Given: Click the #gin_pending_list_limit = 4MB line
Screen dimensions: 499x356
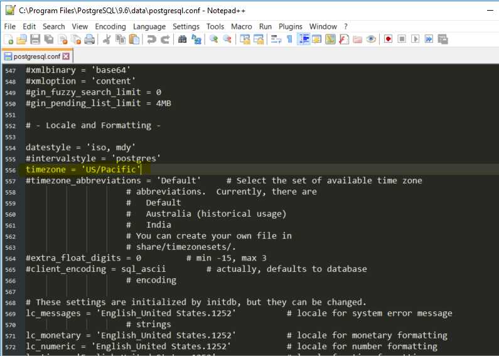Looking at the screenshot, I should 99,103.
